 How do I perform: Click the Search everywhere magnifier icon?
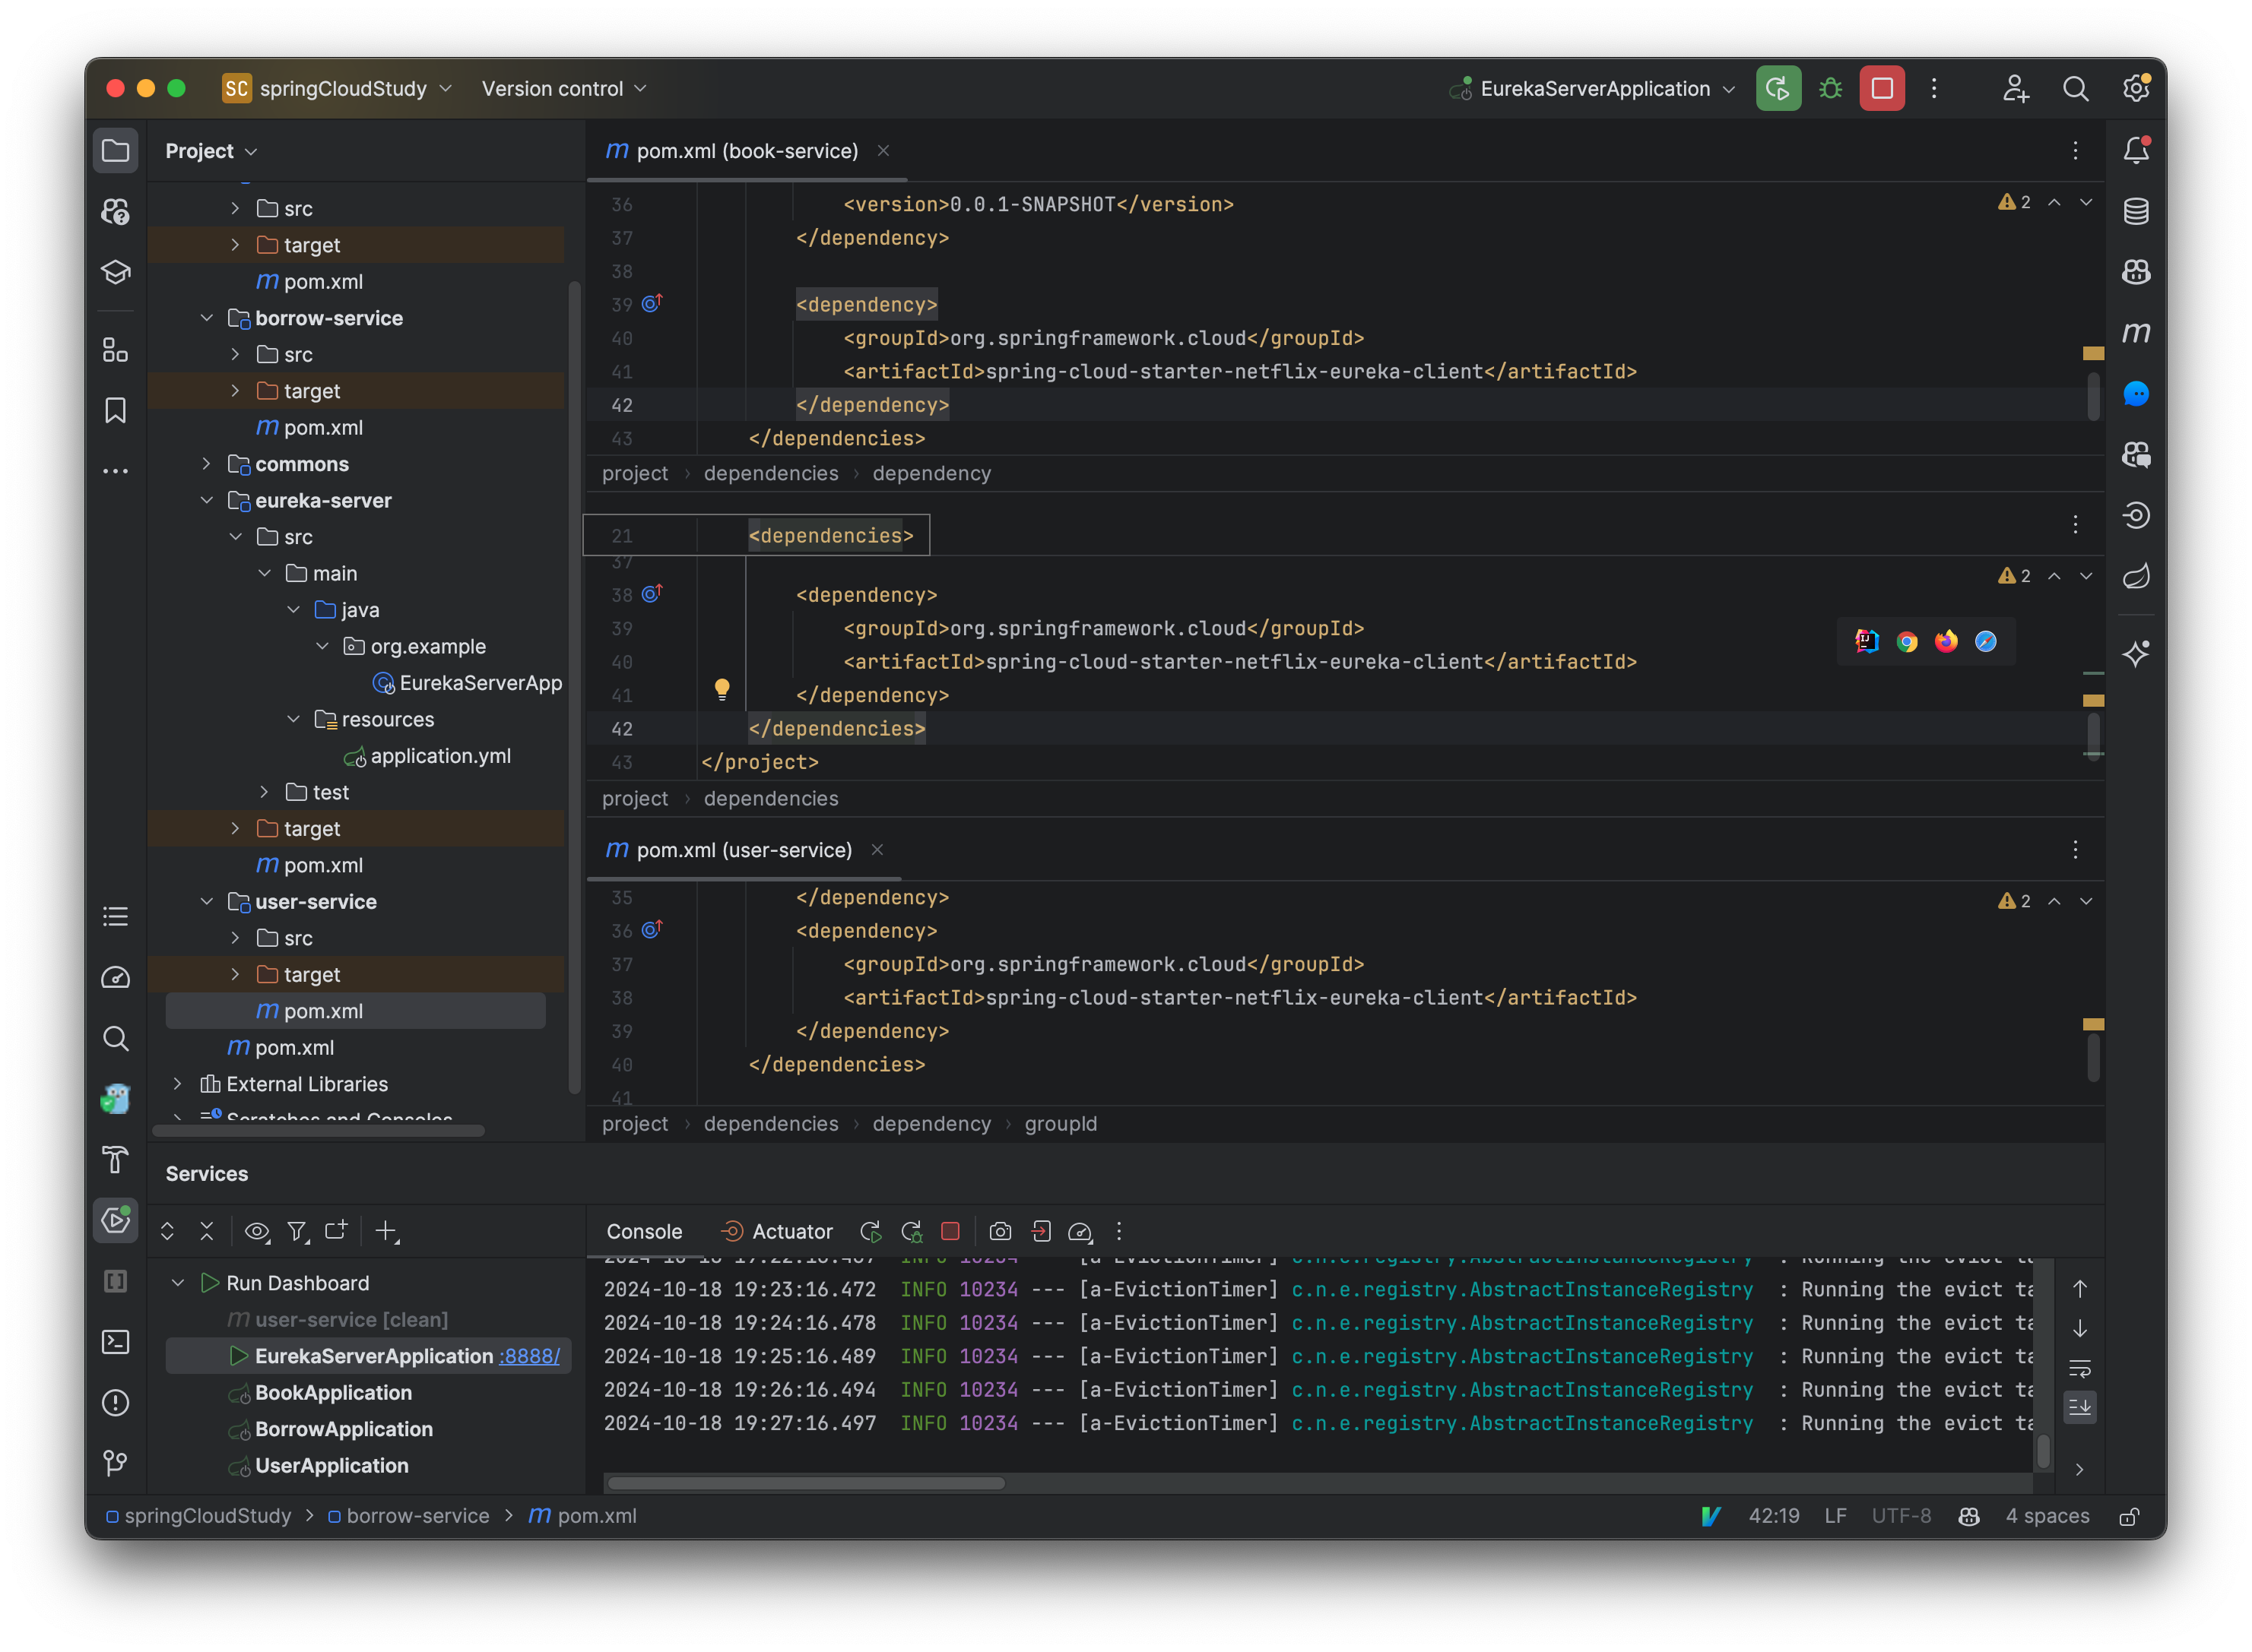[2077, 86]
